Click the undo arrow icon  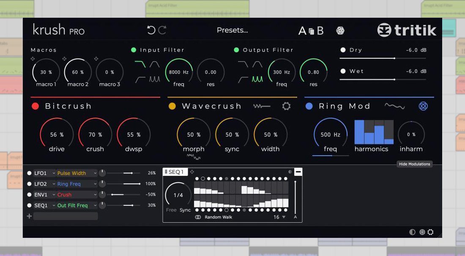[151, 30]
